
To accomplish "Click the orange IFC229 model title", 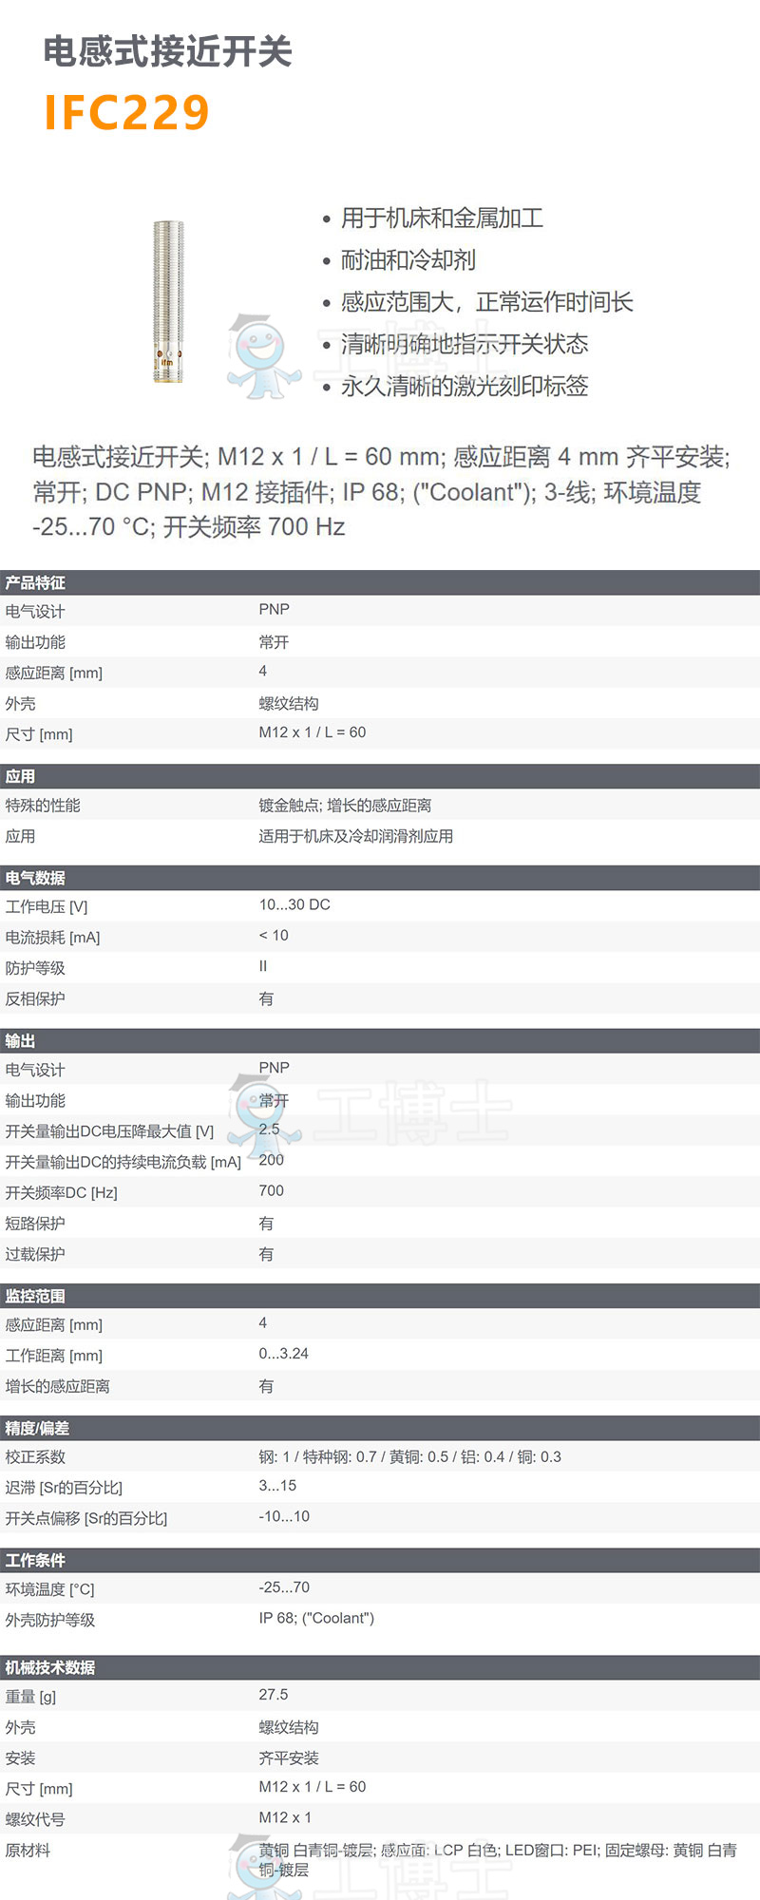I will 126,112.
